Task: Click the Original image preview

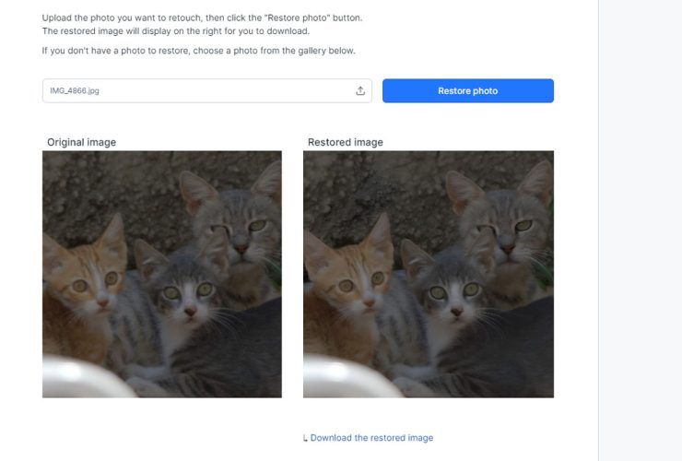Action: (162, 274)
